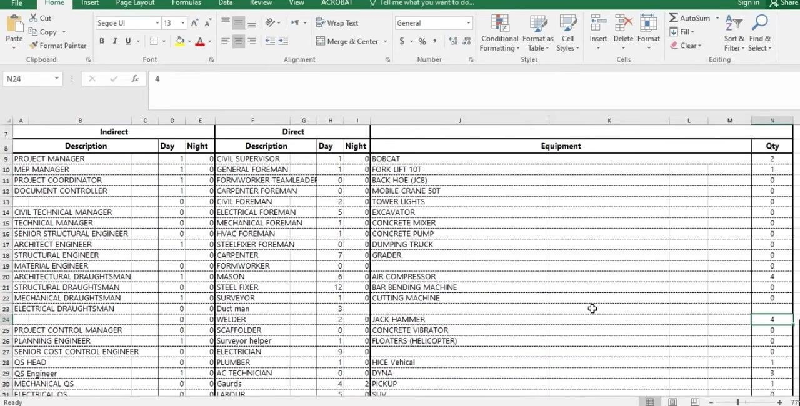Increase font size with the large A icon

tap(195, 23)
